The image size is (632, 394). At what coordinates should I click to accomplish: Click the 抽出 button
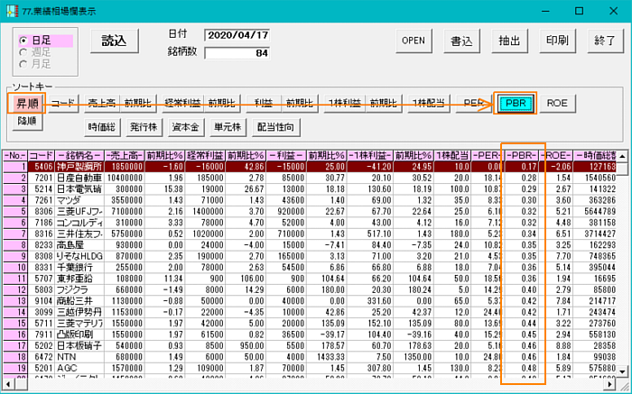[x=509, y=41]
